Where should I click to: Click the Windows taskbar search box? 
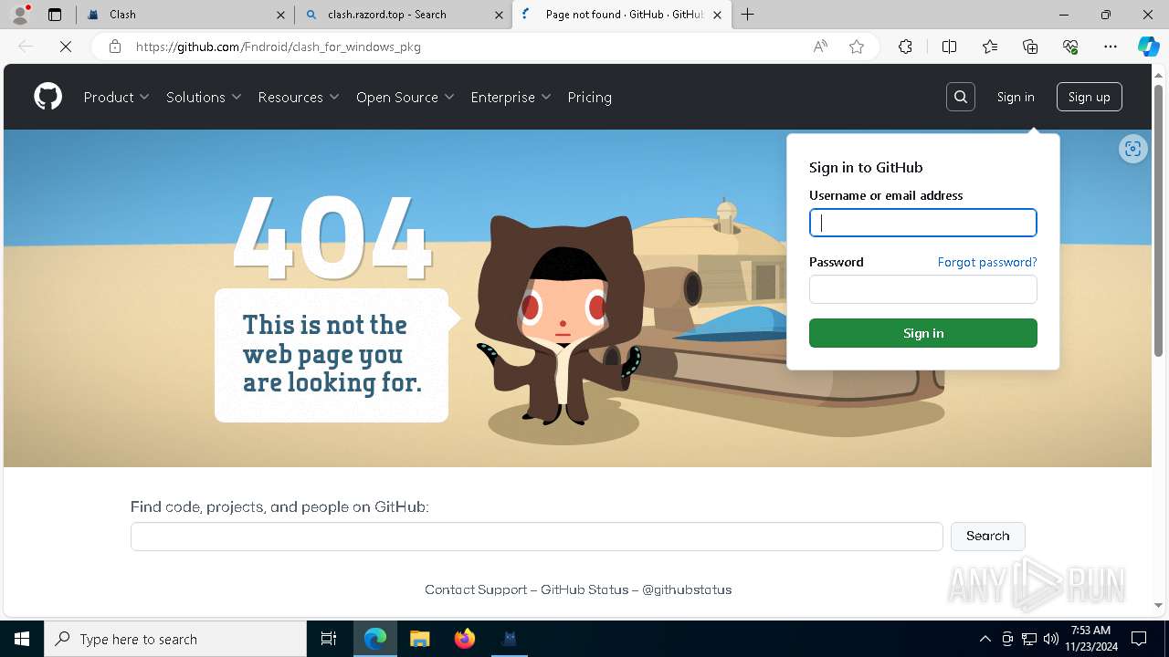[x=175, y=639]
